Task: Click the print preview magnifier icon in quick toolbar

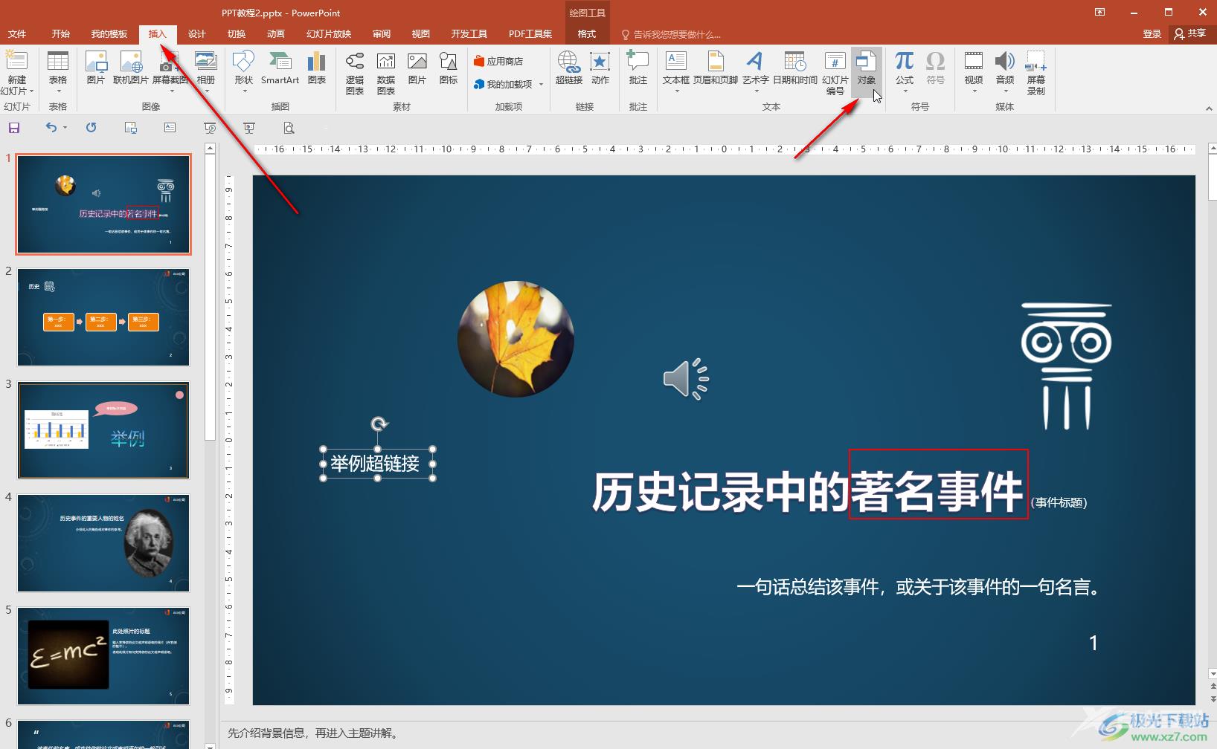Action: [289, 128]
